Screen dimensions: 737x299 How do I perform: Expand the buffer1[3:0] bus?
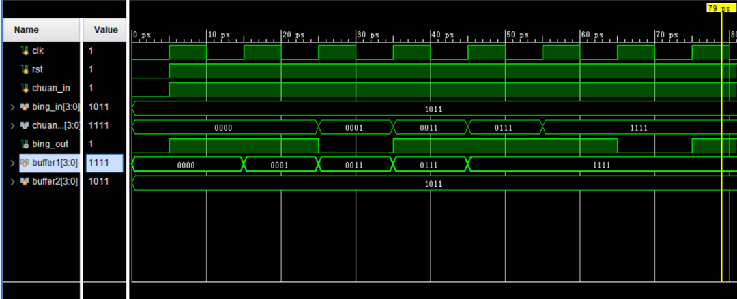coord(13,163)
